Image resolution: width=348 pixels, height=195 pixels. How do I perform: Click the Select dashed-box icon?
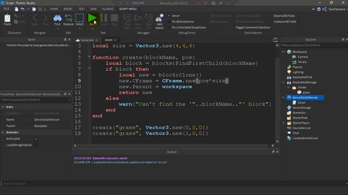click(x=79, y=18)
